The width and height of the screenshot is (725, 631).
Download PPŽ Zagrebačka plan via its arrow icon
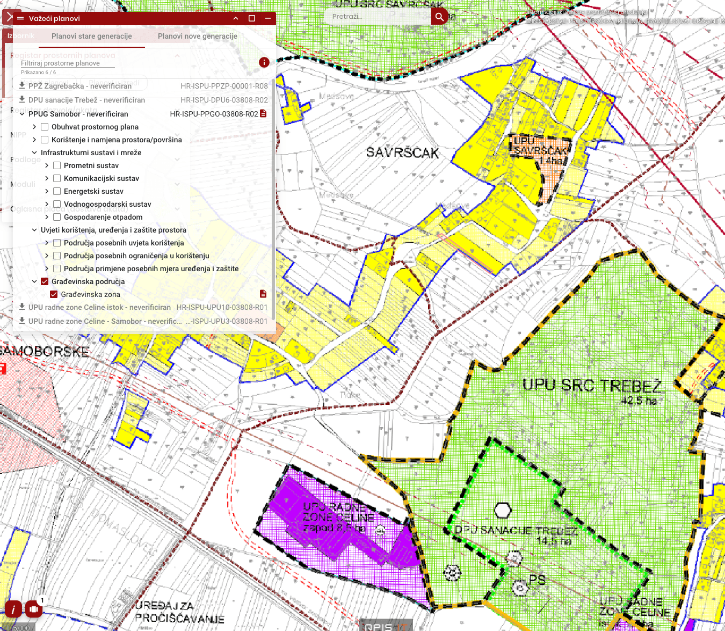[x=22, y=85]
